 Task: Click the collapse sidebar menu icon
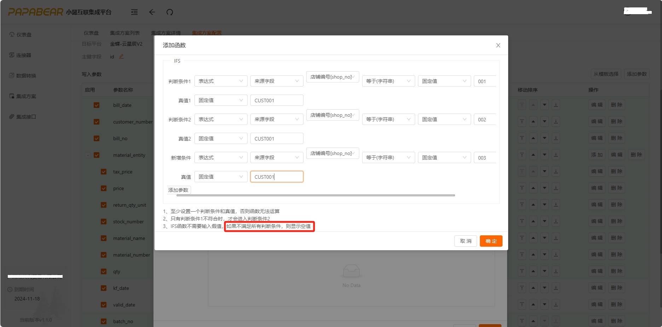pos(134,12)
